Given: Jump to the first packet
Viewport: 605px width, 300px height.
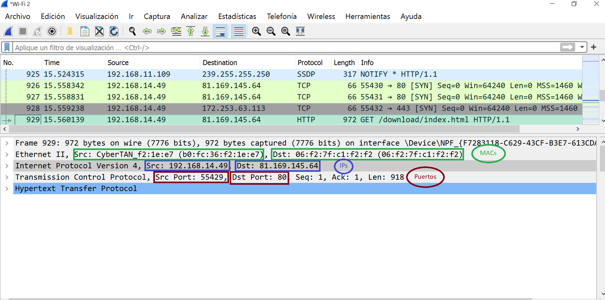Looking at the screenshot, I should pyautogui.click(x=191, y=31).
